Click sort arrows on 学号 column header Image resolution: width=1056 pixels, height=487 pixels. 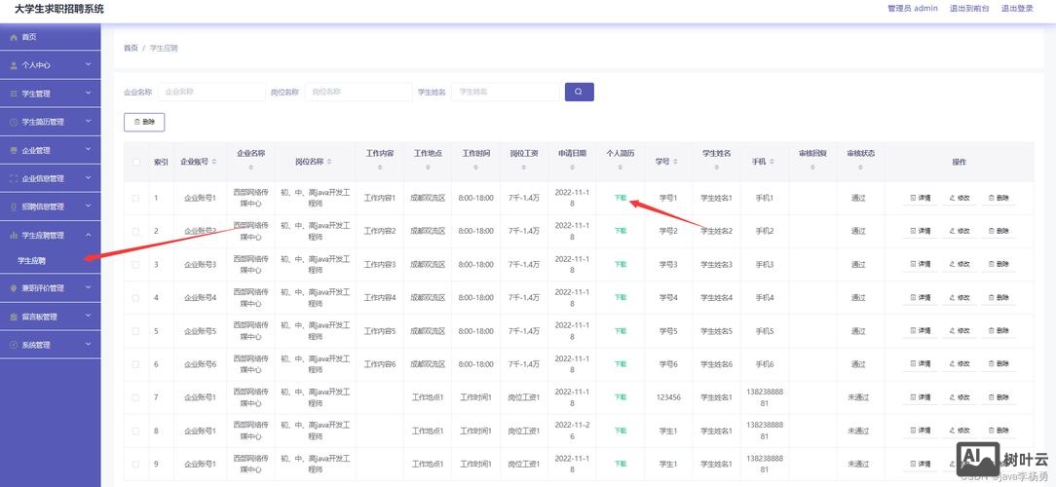point(677,162)
